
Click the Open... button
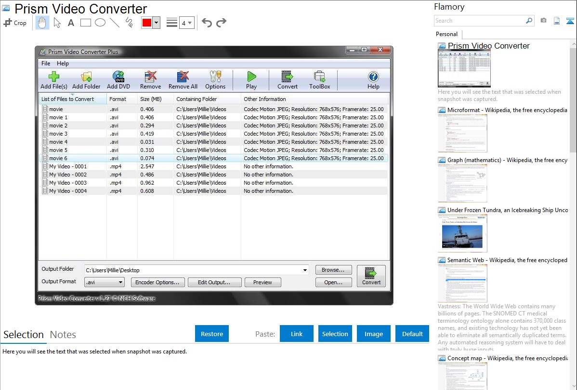coord(333,282)
